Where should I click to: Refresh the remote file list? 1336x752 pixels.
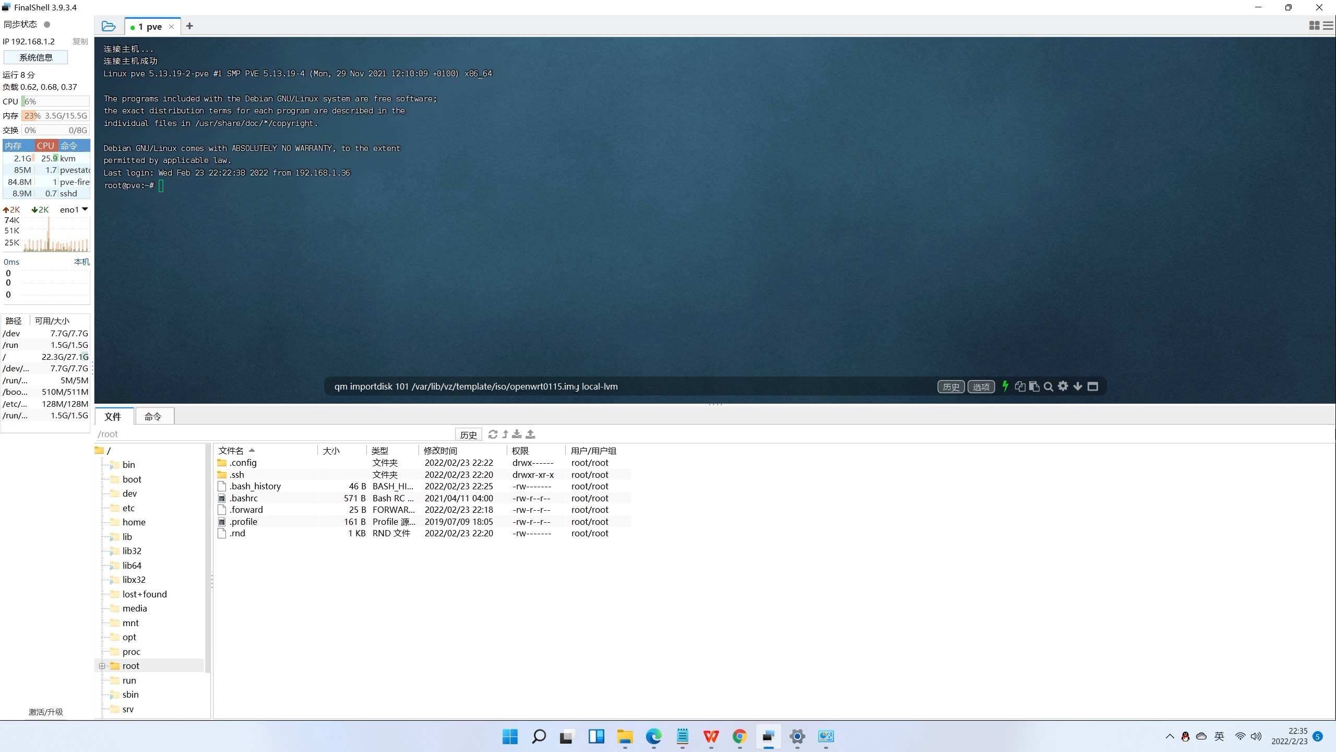493,434
